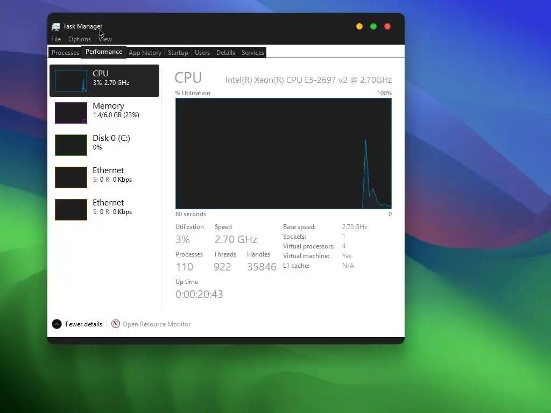Screen dimensions: 551x413
Task: Click the up time value 0:00:20:43
Action: tap(199, 294)
